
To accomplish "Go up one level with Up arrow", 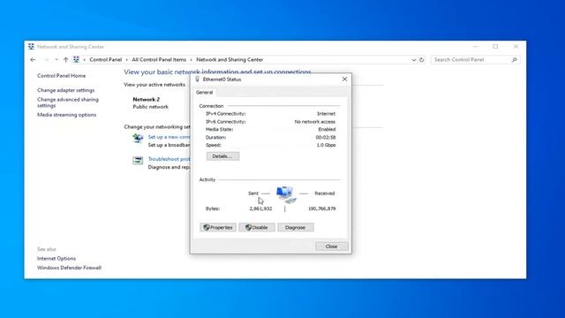I will click(x=65, y=60).
